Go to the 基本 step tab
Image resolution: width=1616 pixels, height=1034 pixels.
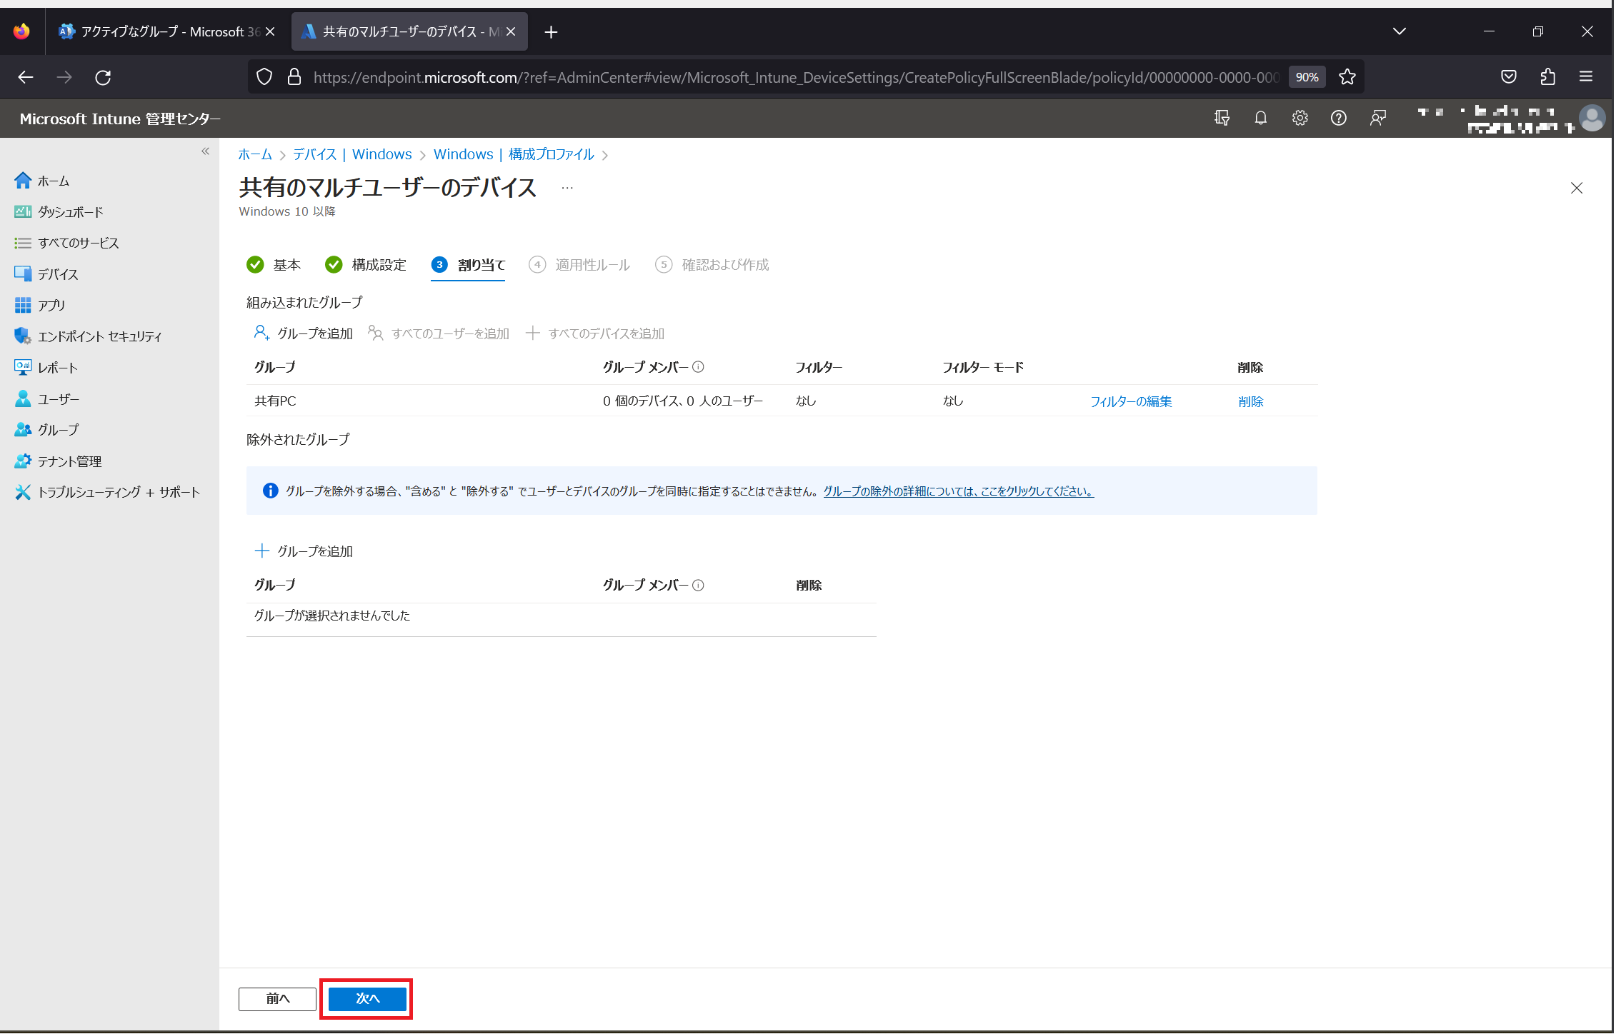tap(286, 265)
